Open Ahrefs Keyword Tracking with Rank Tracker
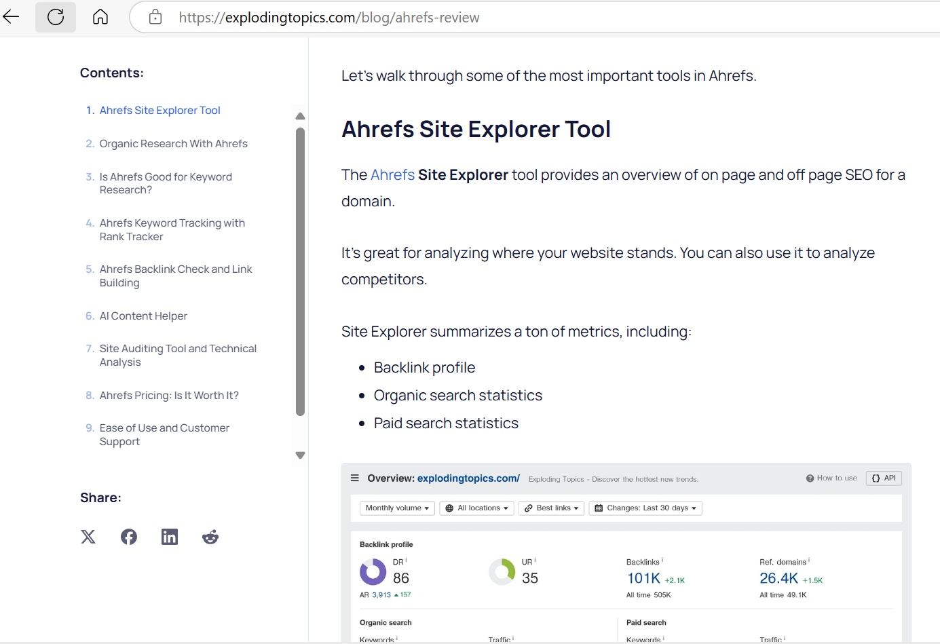The image size is (940, 644). click(172, 229)
